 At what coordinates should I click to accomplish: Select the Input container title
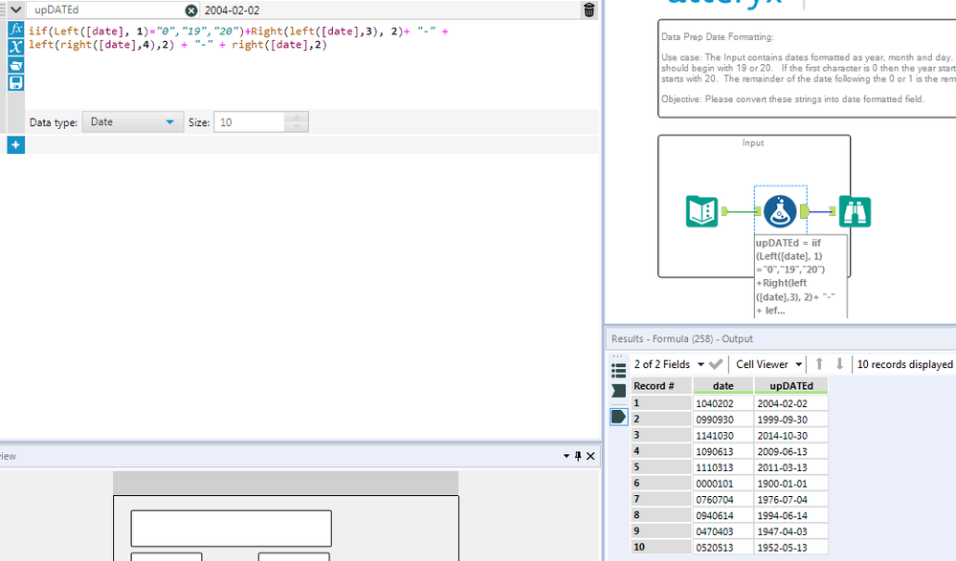click(753, 142)
